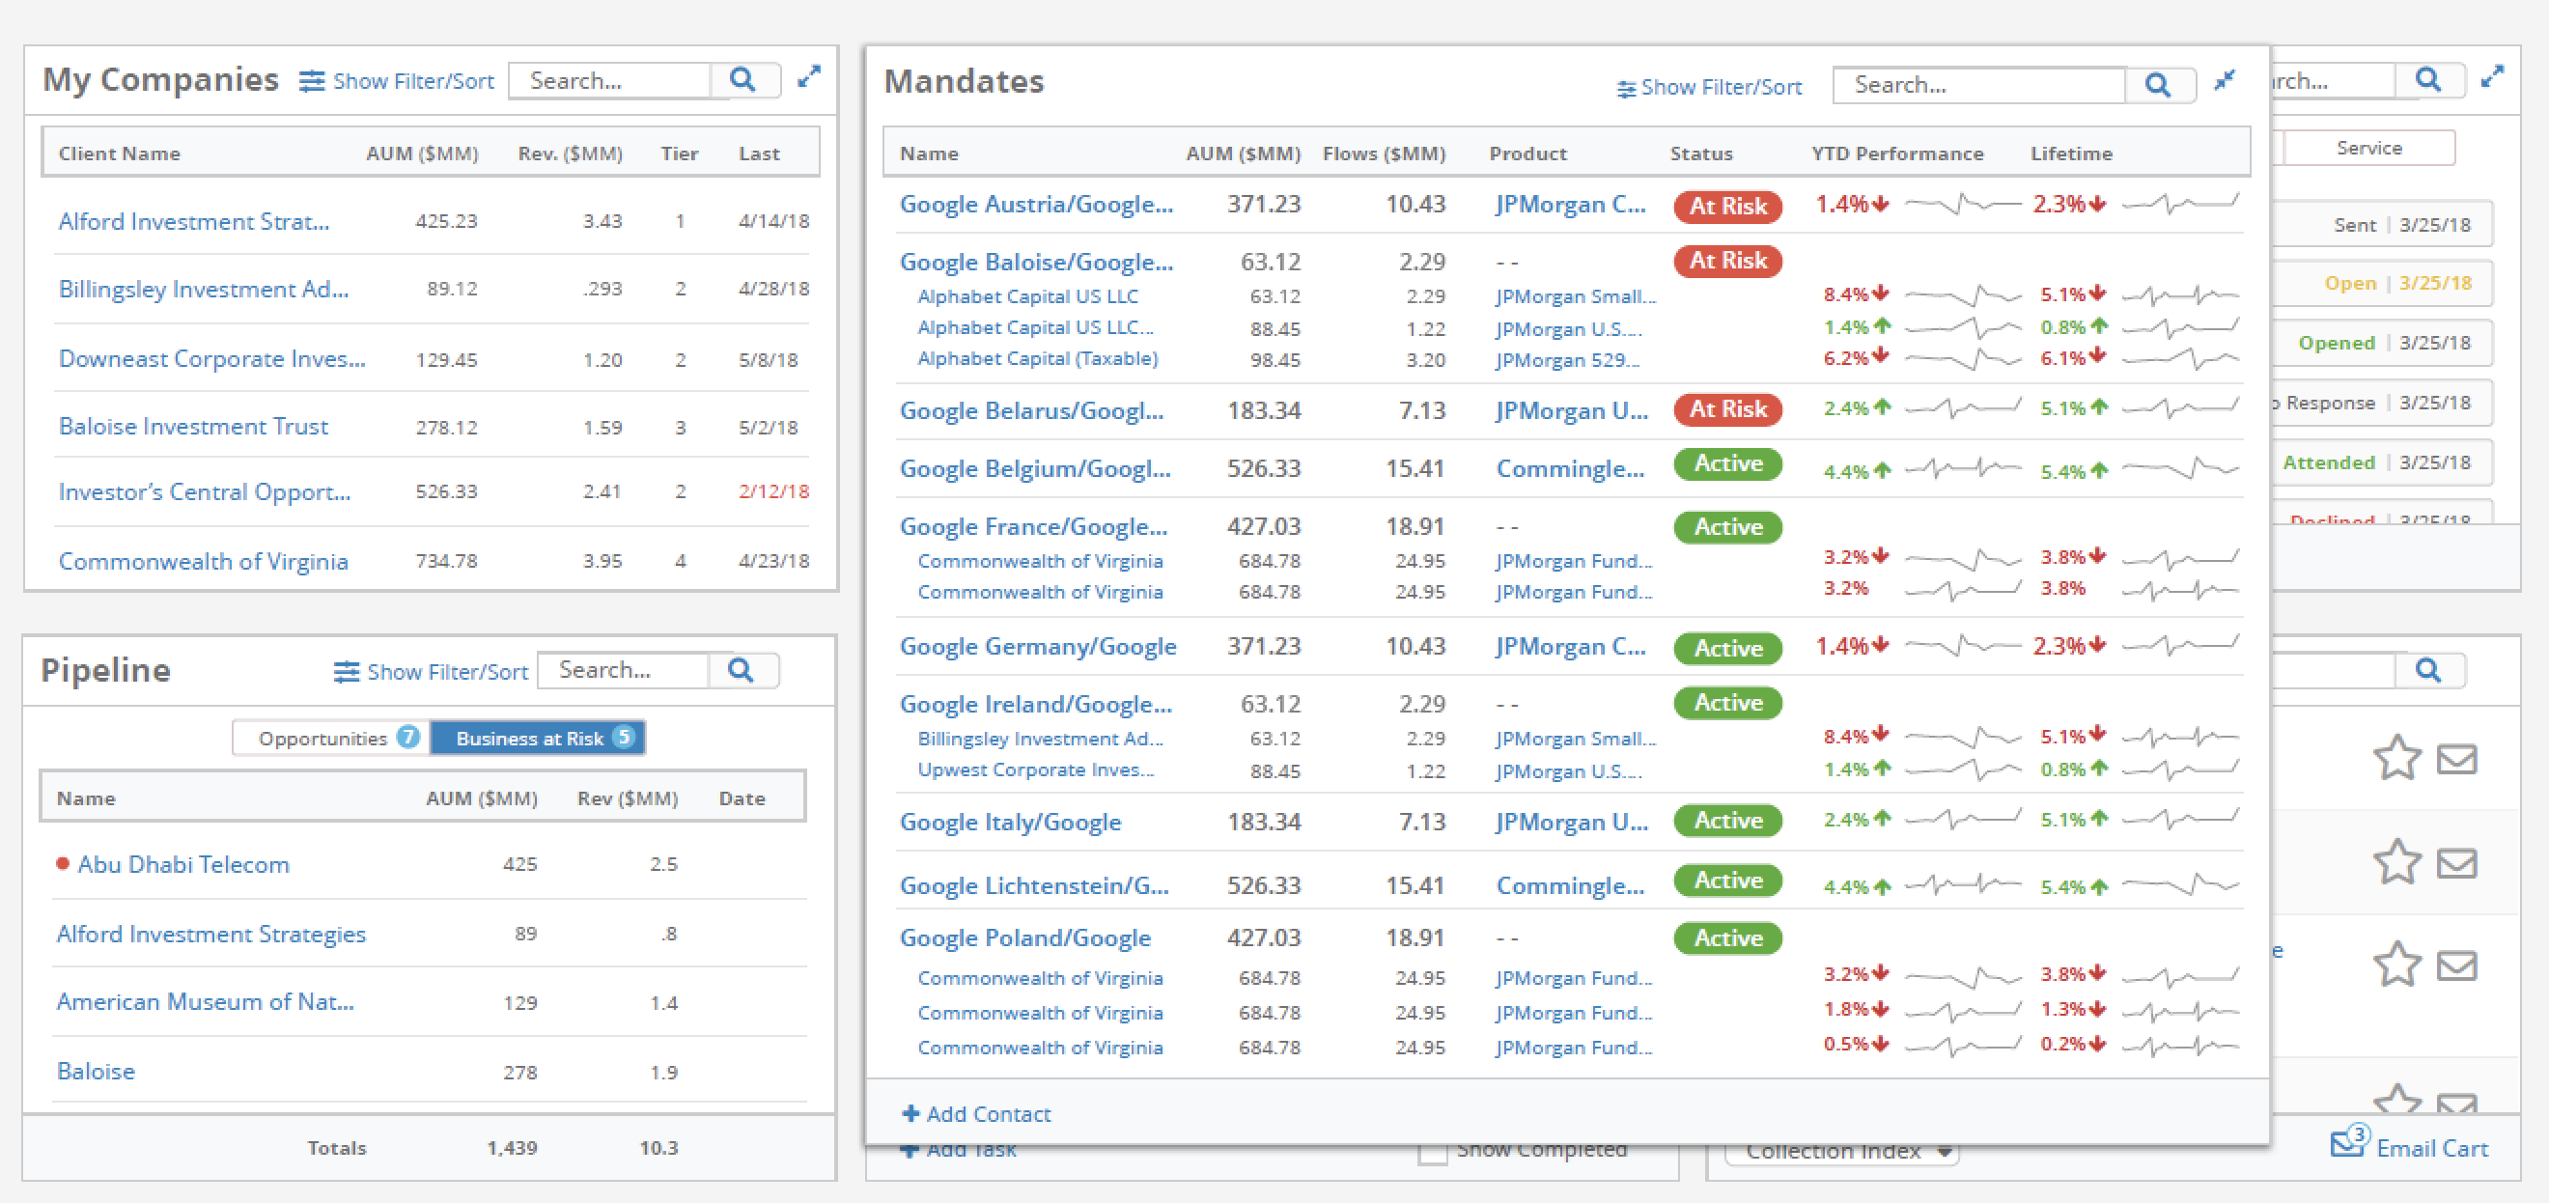Sort Mandates by YTD Performance column
The height and width of the screenshot is (1203, 2549).
point(1897,154)
